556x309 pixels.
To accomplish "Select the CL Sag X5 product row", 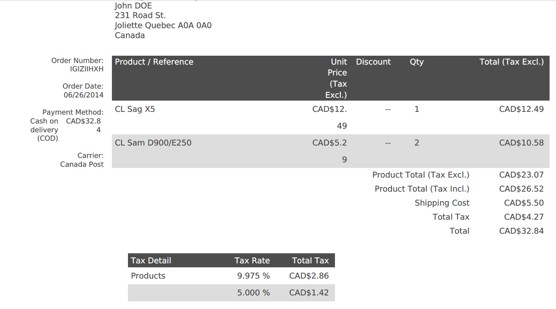I will [331, 117].
